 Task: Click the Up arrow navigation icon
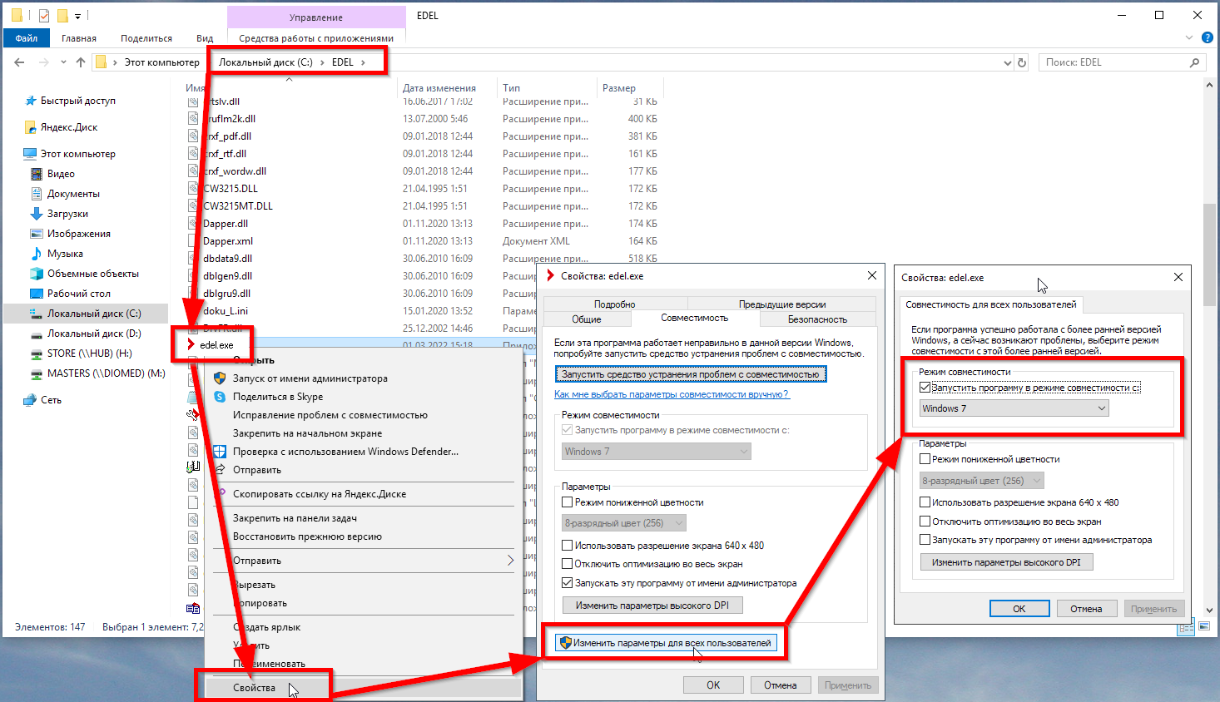pyautogui.click(x=81, y=62)
